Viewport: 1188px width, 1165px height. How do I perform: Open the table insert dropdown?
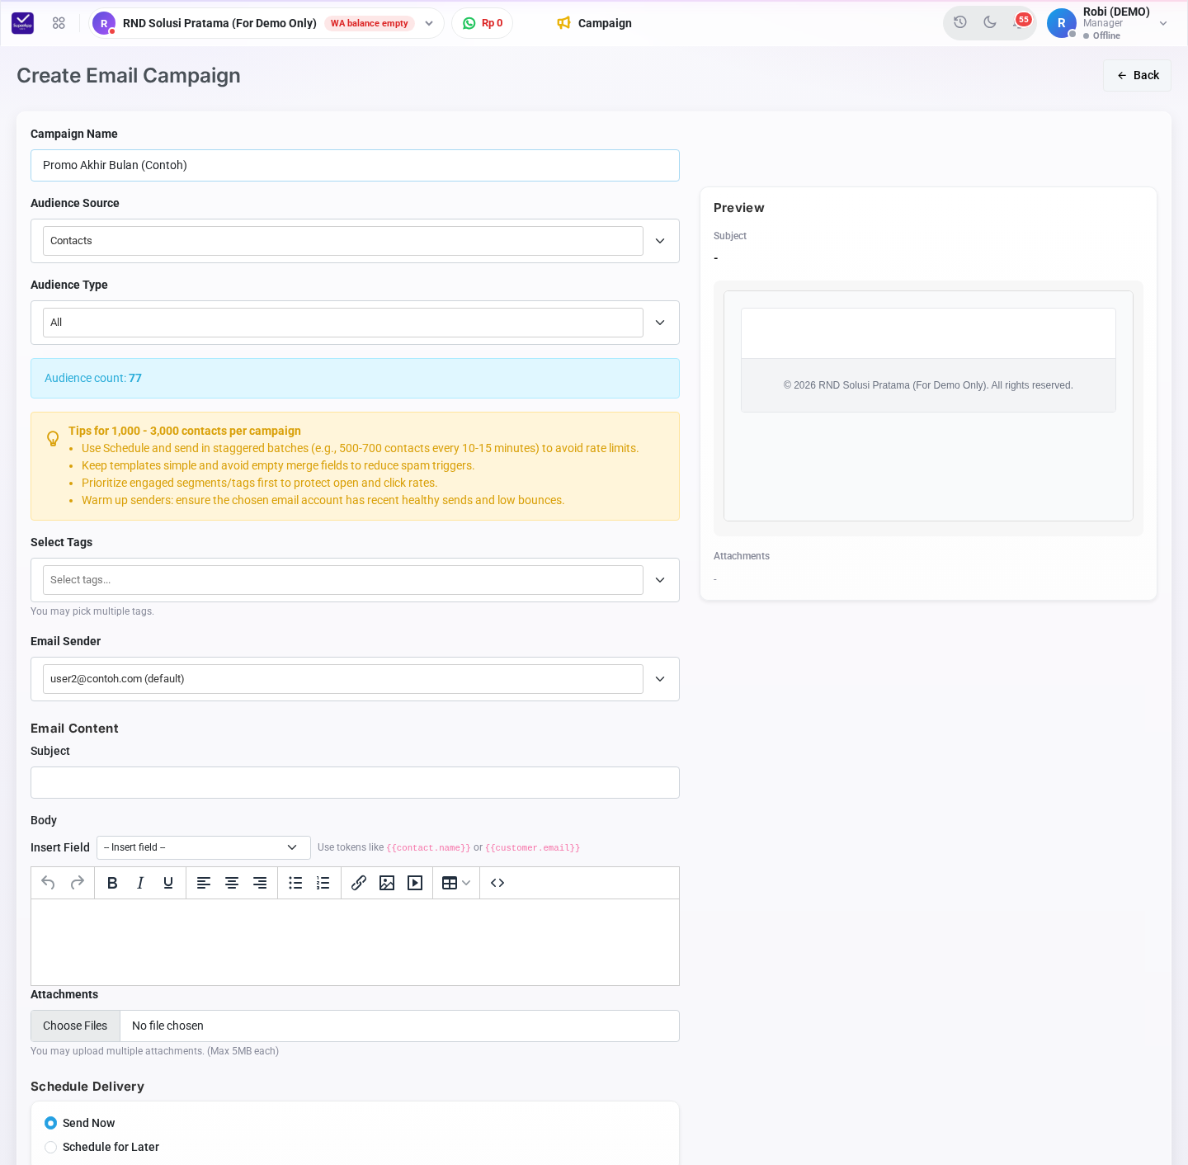(x=456, y=883)
